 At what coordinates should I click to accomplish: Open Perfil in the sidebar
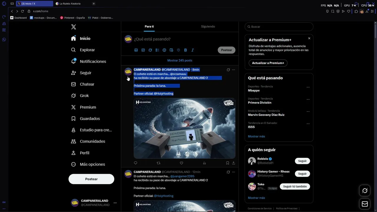point(80,153)
